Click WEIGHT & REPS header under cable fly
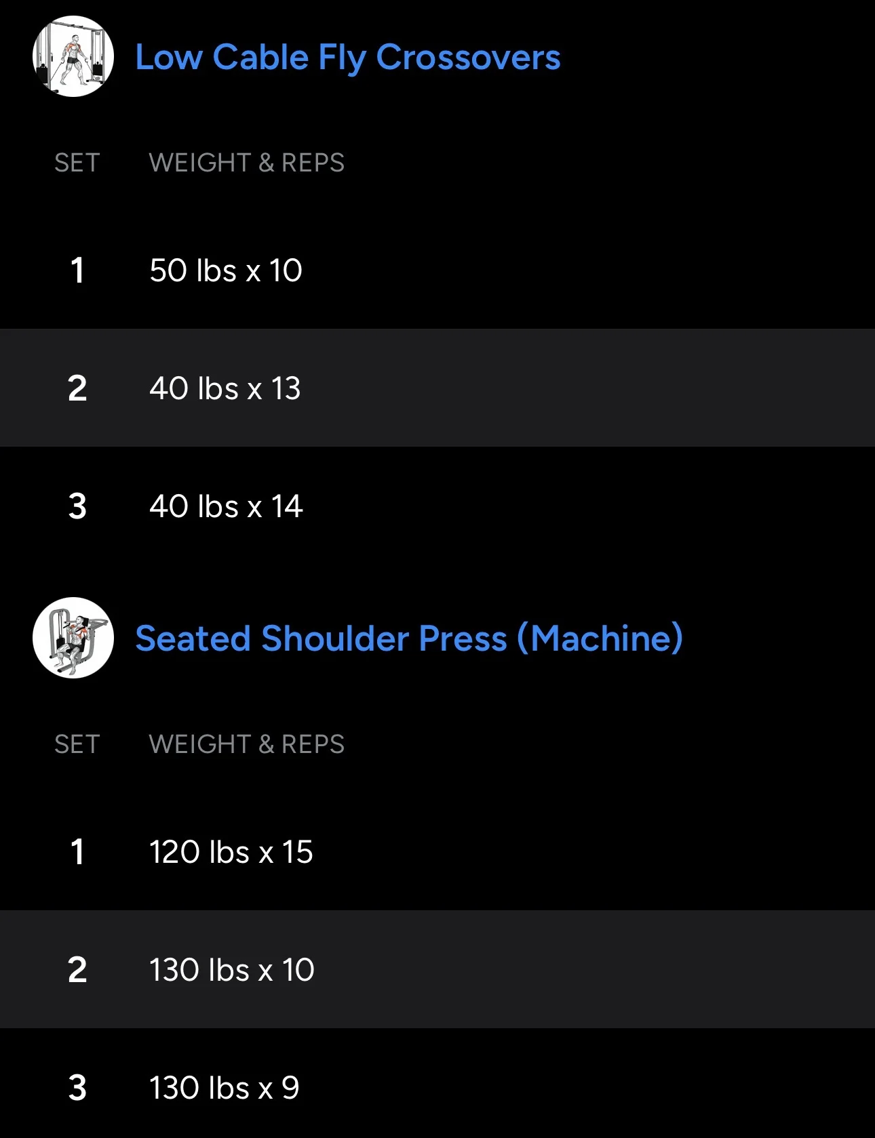This screenshot has width=875, height=1138. click(x=247, y=163)
